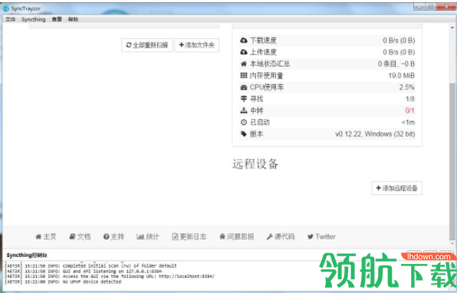The image size is (457, 293).
Task: Click the signpost icon beside 寻找
Action: 244,99
